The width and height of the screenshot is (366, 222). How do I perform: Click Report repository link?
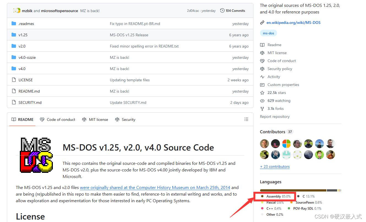(275, 116)
